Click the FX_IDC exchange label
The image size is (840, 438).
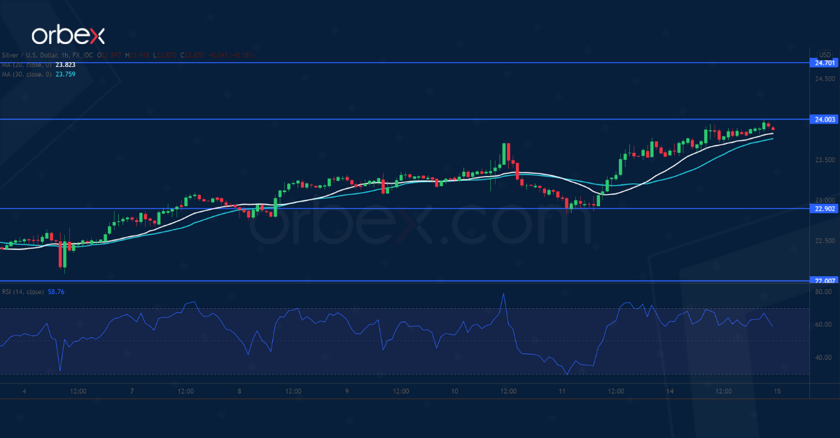point(83,54)
